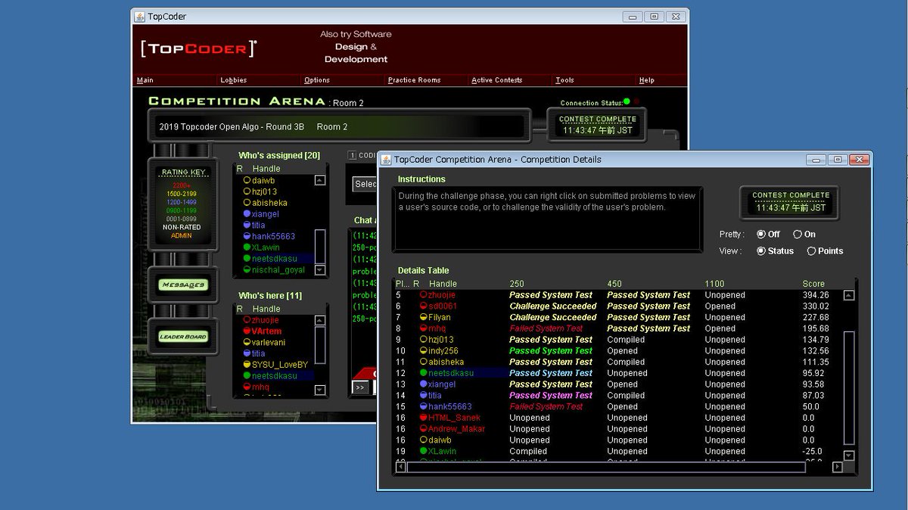The image size is (908, 510).
Task: Select neetsdkasu in Who's here list
Action: pos(275,376)
